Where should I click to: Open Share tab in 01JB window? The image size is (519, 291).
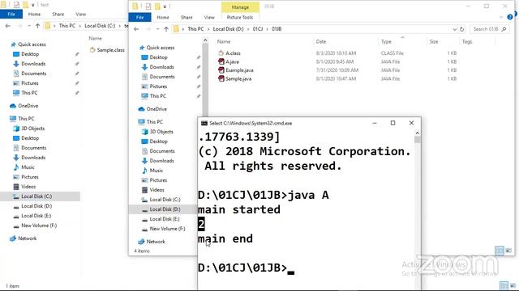tap(187, 18)
